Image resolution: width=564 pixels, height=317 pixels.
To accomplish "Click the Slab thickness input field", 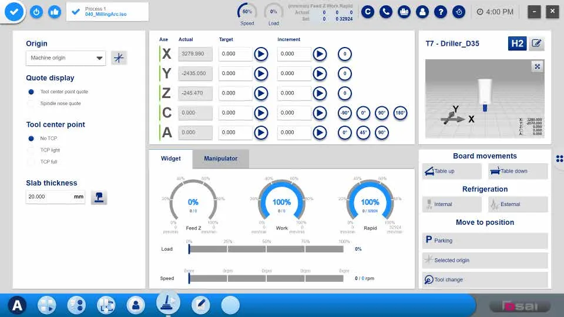I will [x=55, y=197].
